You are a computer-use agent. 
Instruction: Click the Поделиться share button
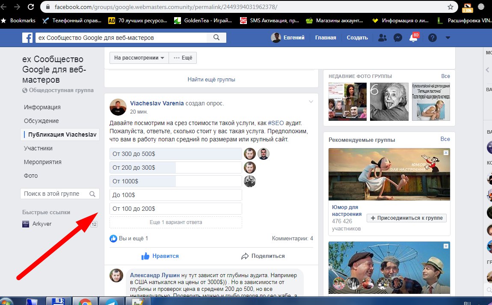[x=263, y=256]
